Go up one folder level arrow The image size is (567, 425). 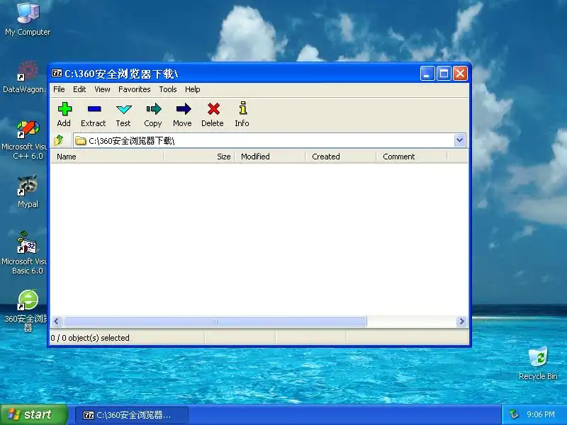click(x=59, y=140)
